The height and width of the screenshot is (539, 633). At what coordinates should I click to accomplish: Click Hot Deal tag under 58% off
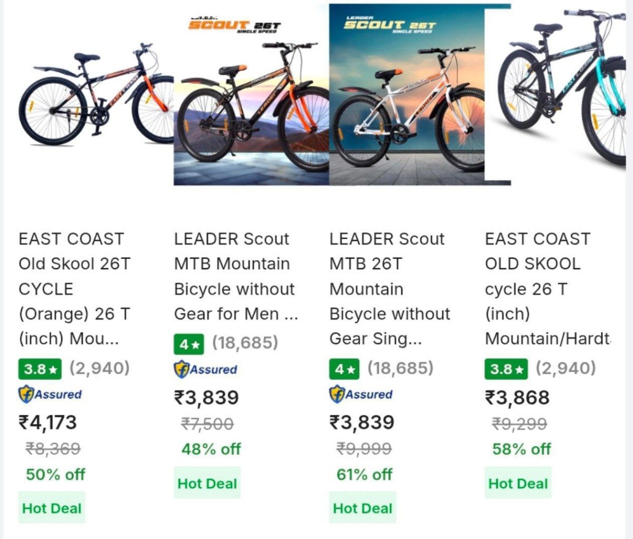pos(518,483)
